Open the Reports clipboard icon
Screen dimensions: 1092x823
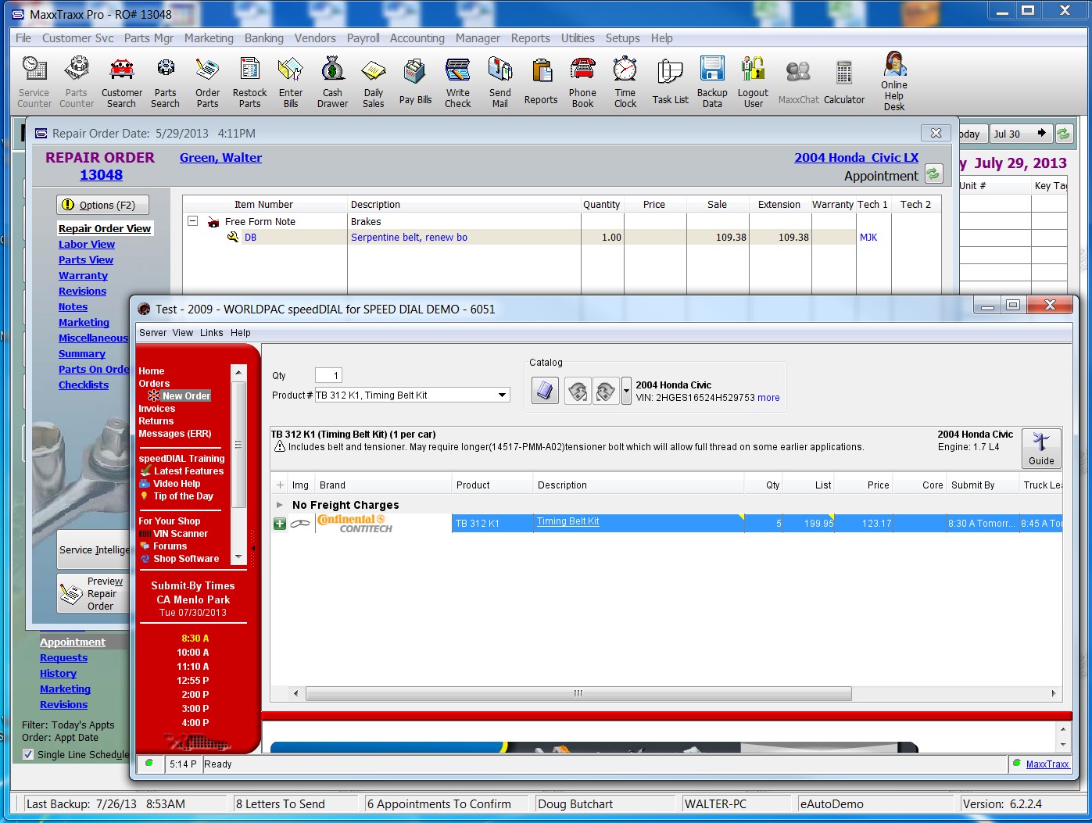(x=541, y=82)
